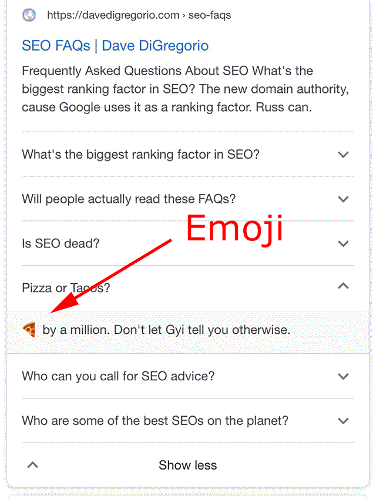Click the pizza slice emoji

tap(29, 330)
